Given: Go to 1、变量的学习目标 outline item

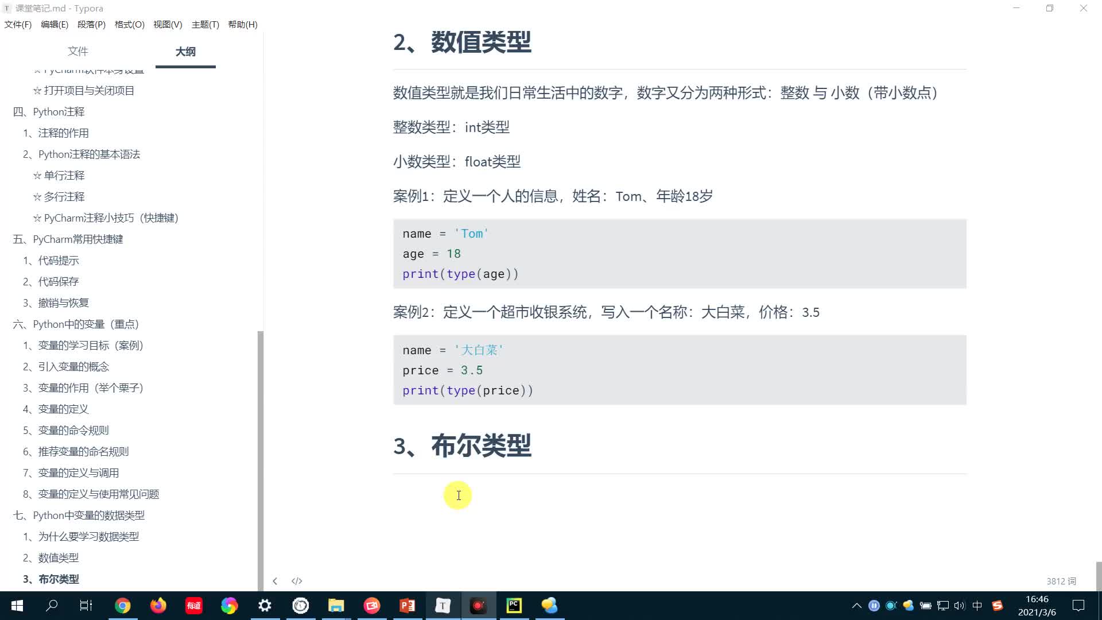Looking at the screenshot, I should click(x=83, y=346).
